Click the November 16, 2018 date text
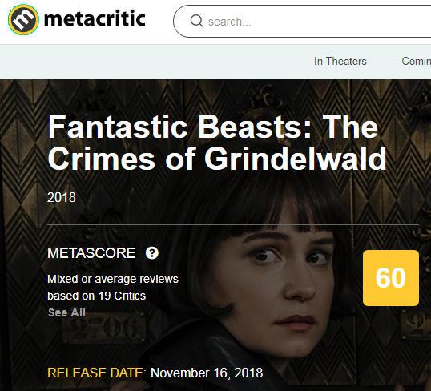Viewport: 431px width, 391px height. [x=207, y=373]
